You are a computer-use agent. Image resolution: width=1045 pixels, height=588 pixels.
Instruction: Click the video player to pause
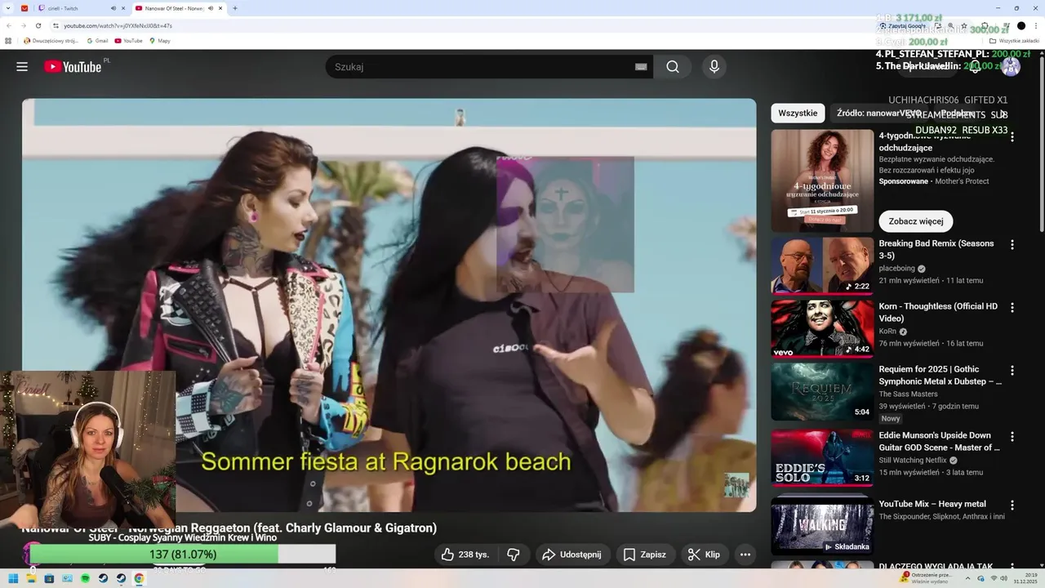[389, 305]
